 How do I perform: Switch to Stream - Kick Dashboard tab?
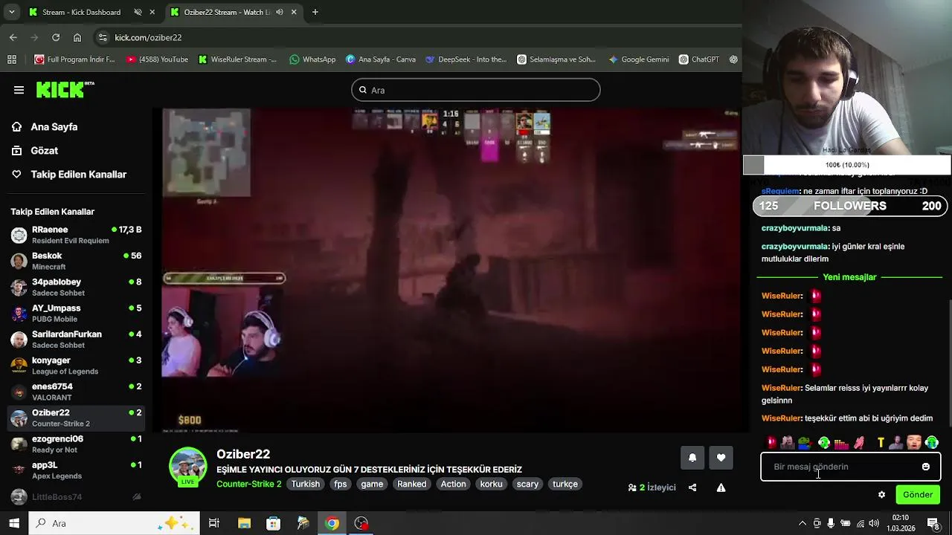[81, 12]
